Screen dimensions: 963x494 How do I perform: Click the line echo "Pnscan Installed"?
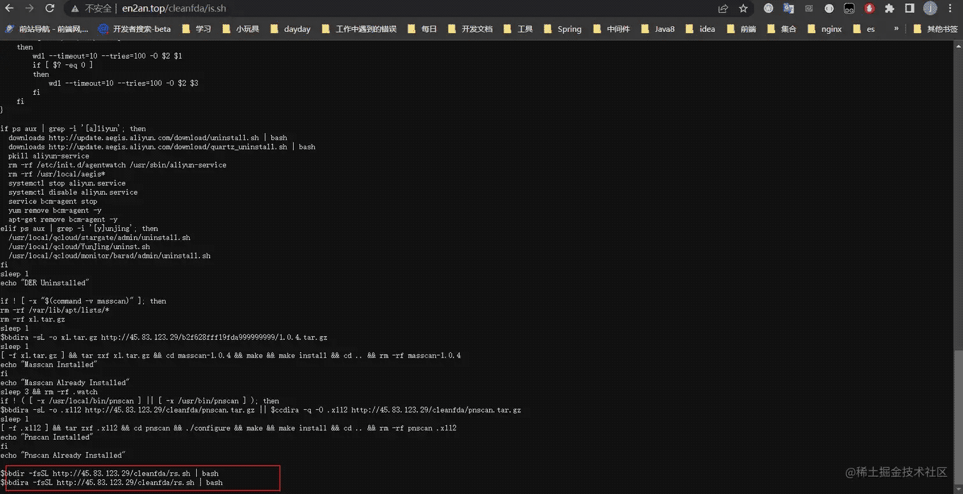tap(46, 437)
